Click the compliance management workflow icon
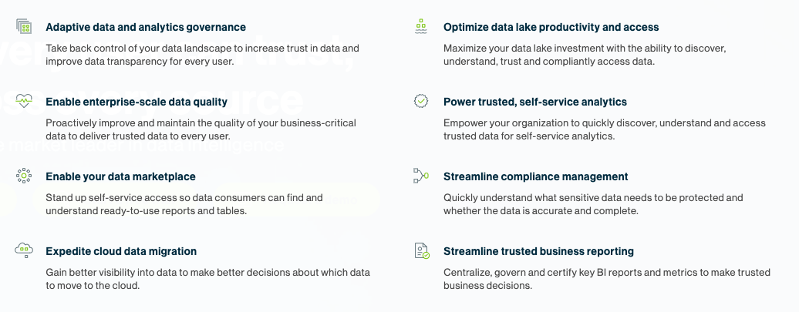Screen dimensions: 799x312 [x=421, y=176]
